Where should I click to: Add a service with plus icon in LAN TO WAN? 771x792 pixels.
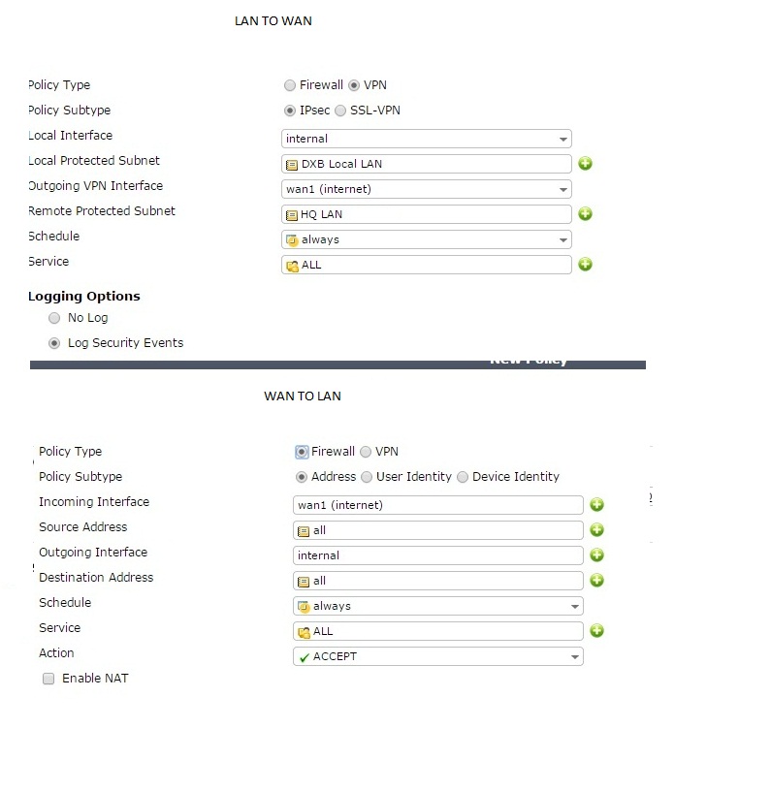[x=585, y=265]
